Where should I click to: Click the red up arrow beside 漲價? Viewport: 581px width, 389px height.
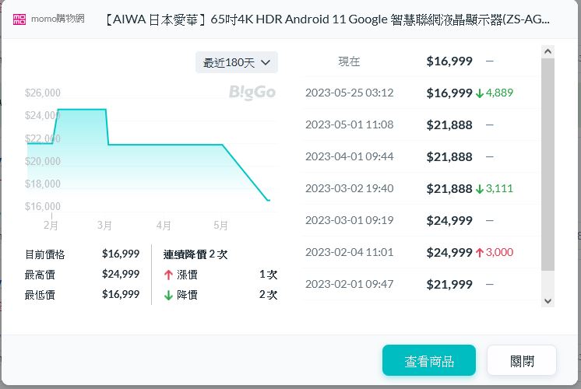point(168,275)
